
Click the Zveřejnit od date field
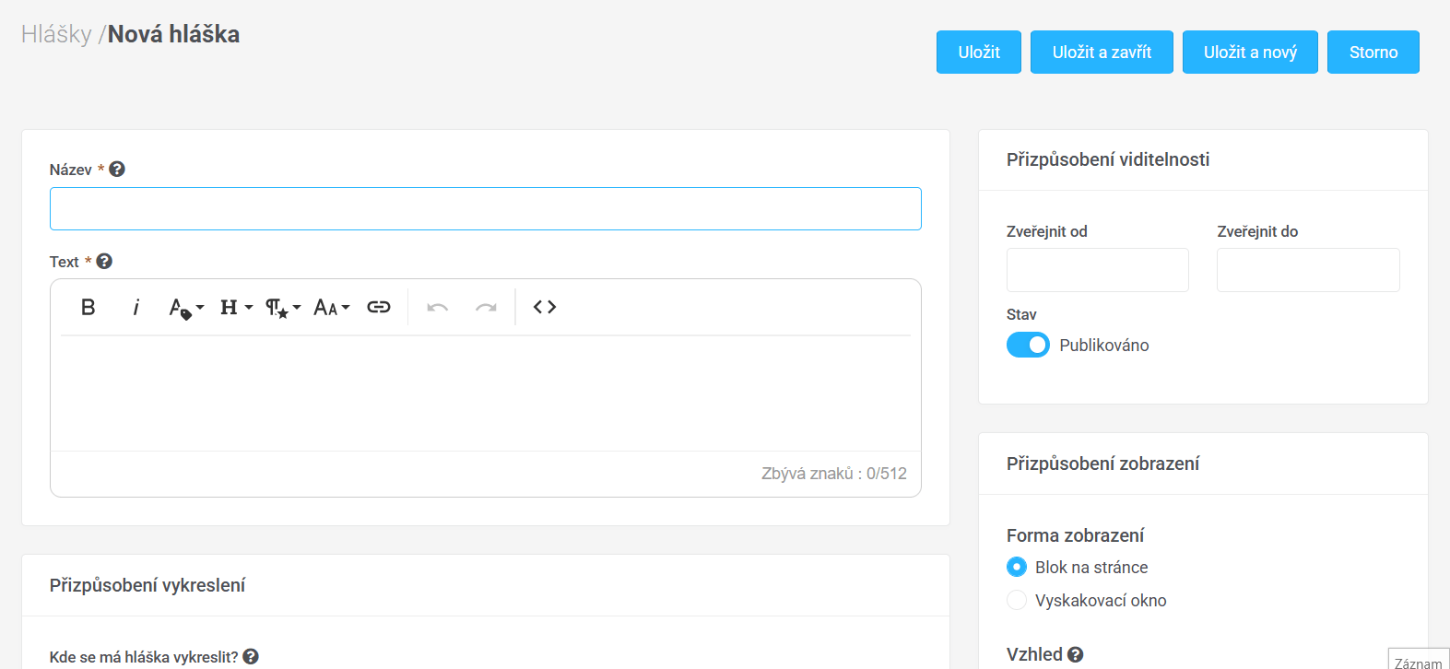1097,270
